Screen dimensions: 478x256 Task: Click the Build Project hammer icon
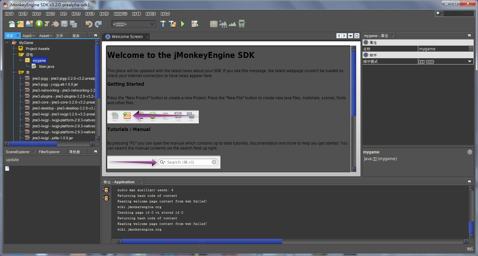(163, 24)
